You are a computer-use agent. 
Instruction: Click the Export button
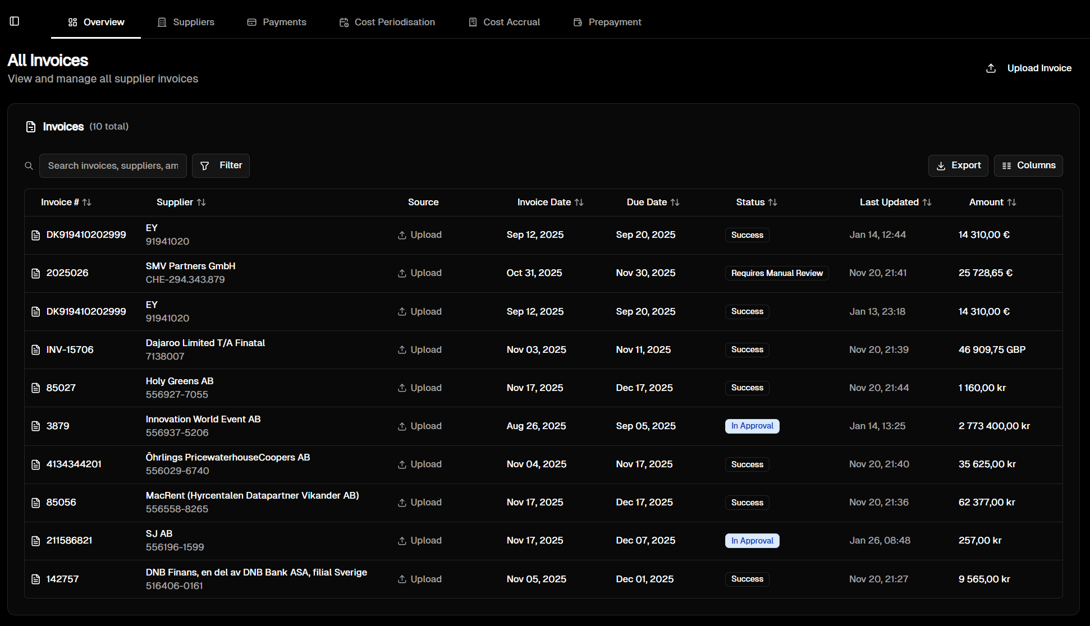(x=958, y=165)
